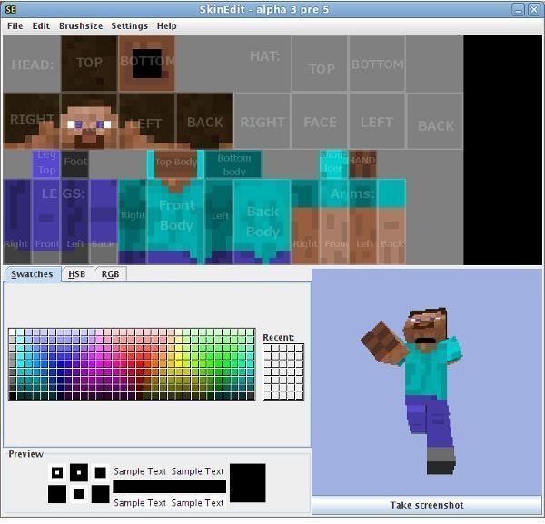This screenshot has width=545, height=524.
Task: Click the head RIGHT side region
Action: pyautogui.click(x=31, y=121)
